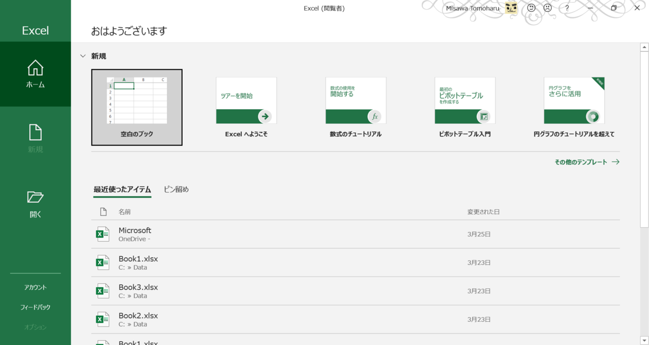Open the Microsoft OneDrive file entry
The image size is (649, 345).
(356, 234)
